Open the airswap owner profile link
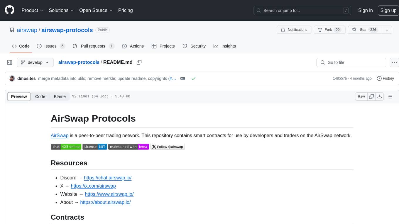Image resolution: width=399 pixels, height=224 pixels. pyautogui.click(x=27, y=30)
